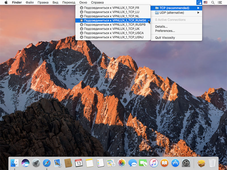This screenshot has width=227, height=170.
Task: Open Notification Center list icon
Action: coord(220,3)
